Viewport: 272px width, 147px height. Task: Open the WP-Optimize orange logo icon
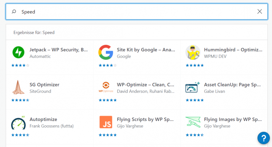tap(106, 87)
